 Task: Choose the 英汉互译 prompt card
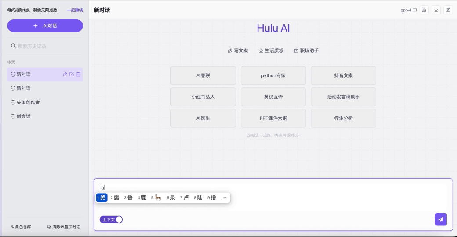click(x=273, y=97)
